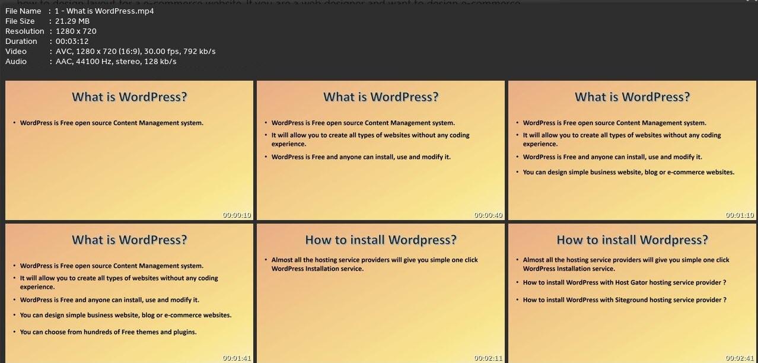Image resolution: width=758 pixels, height=363 pixels.
Task: Select the duration value "00:03:12"
Action: [72, 41]
